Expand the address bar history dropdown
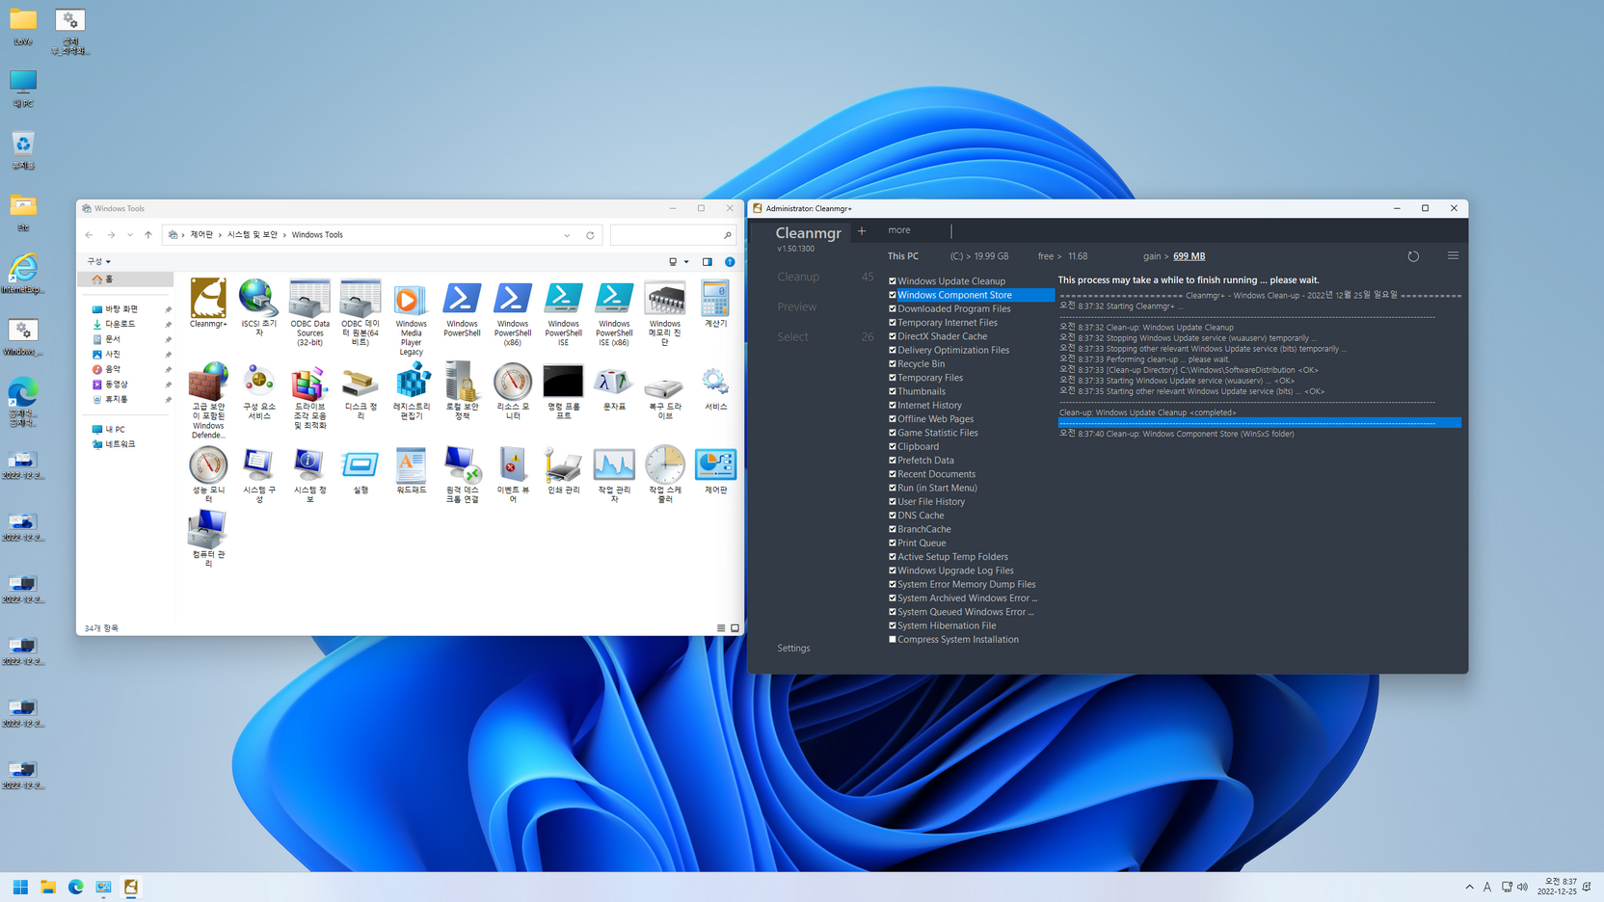1604x902 pixels. coord(567,235)
